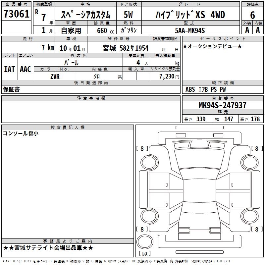
Task: Click the seating capacity 4 人
Action: 142,63
